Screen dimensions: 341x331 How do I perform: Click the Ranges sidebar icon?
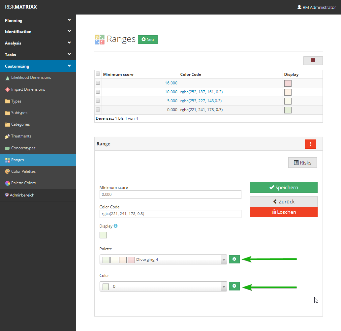pos(7,160)
